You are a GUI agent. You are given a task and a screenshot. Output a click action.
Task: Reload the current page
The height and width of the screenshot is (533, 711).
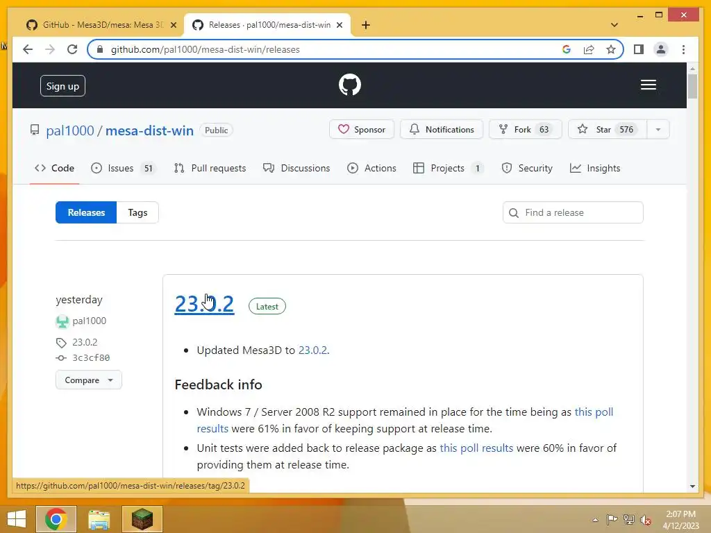[x=72, y=49]
